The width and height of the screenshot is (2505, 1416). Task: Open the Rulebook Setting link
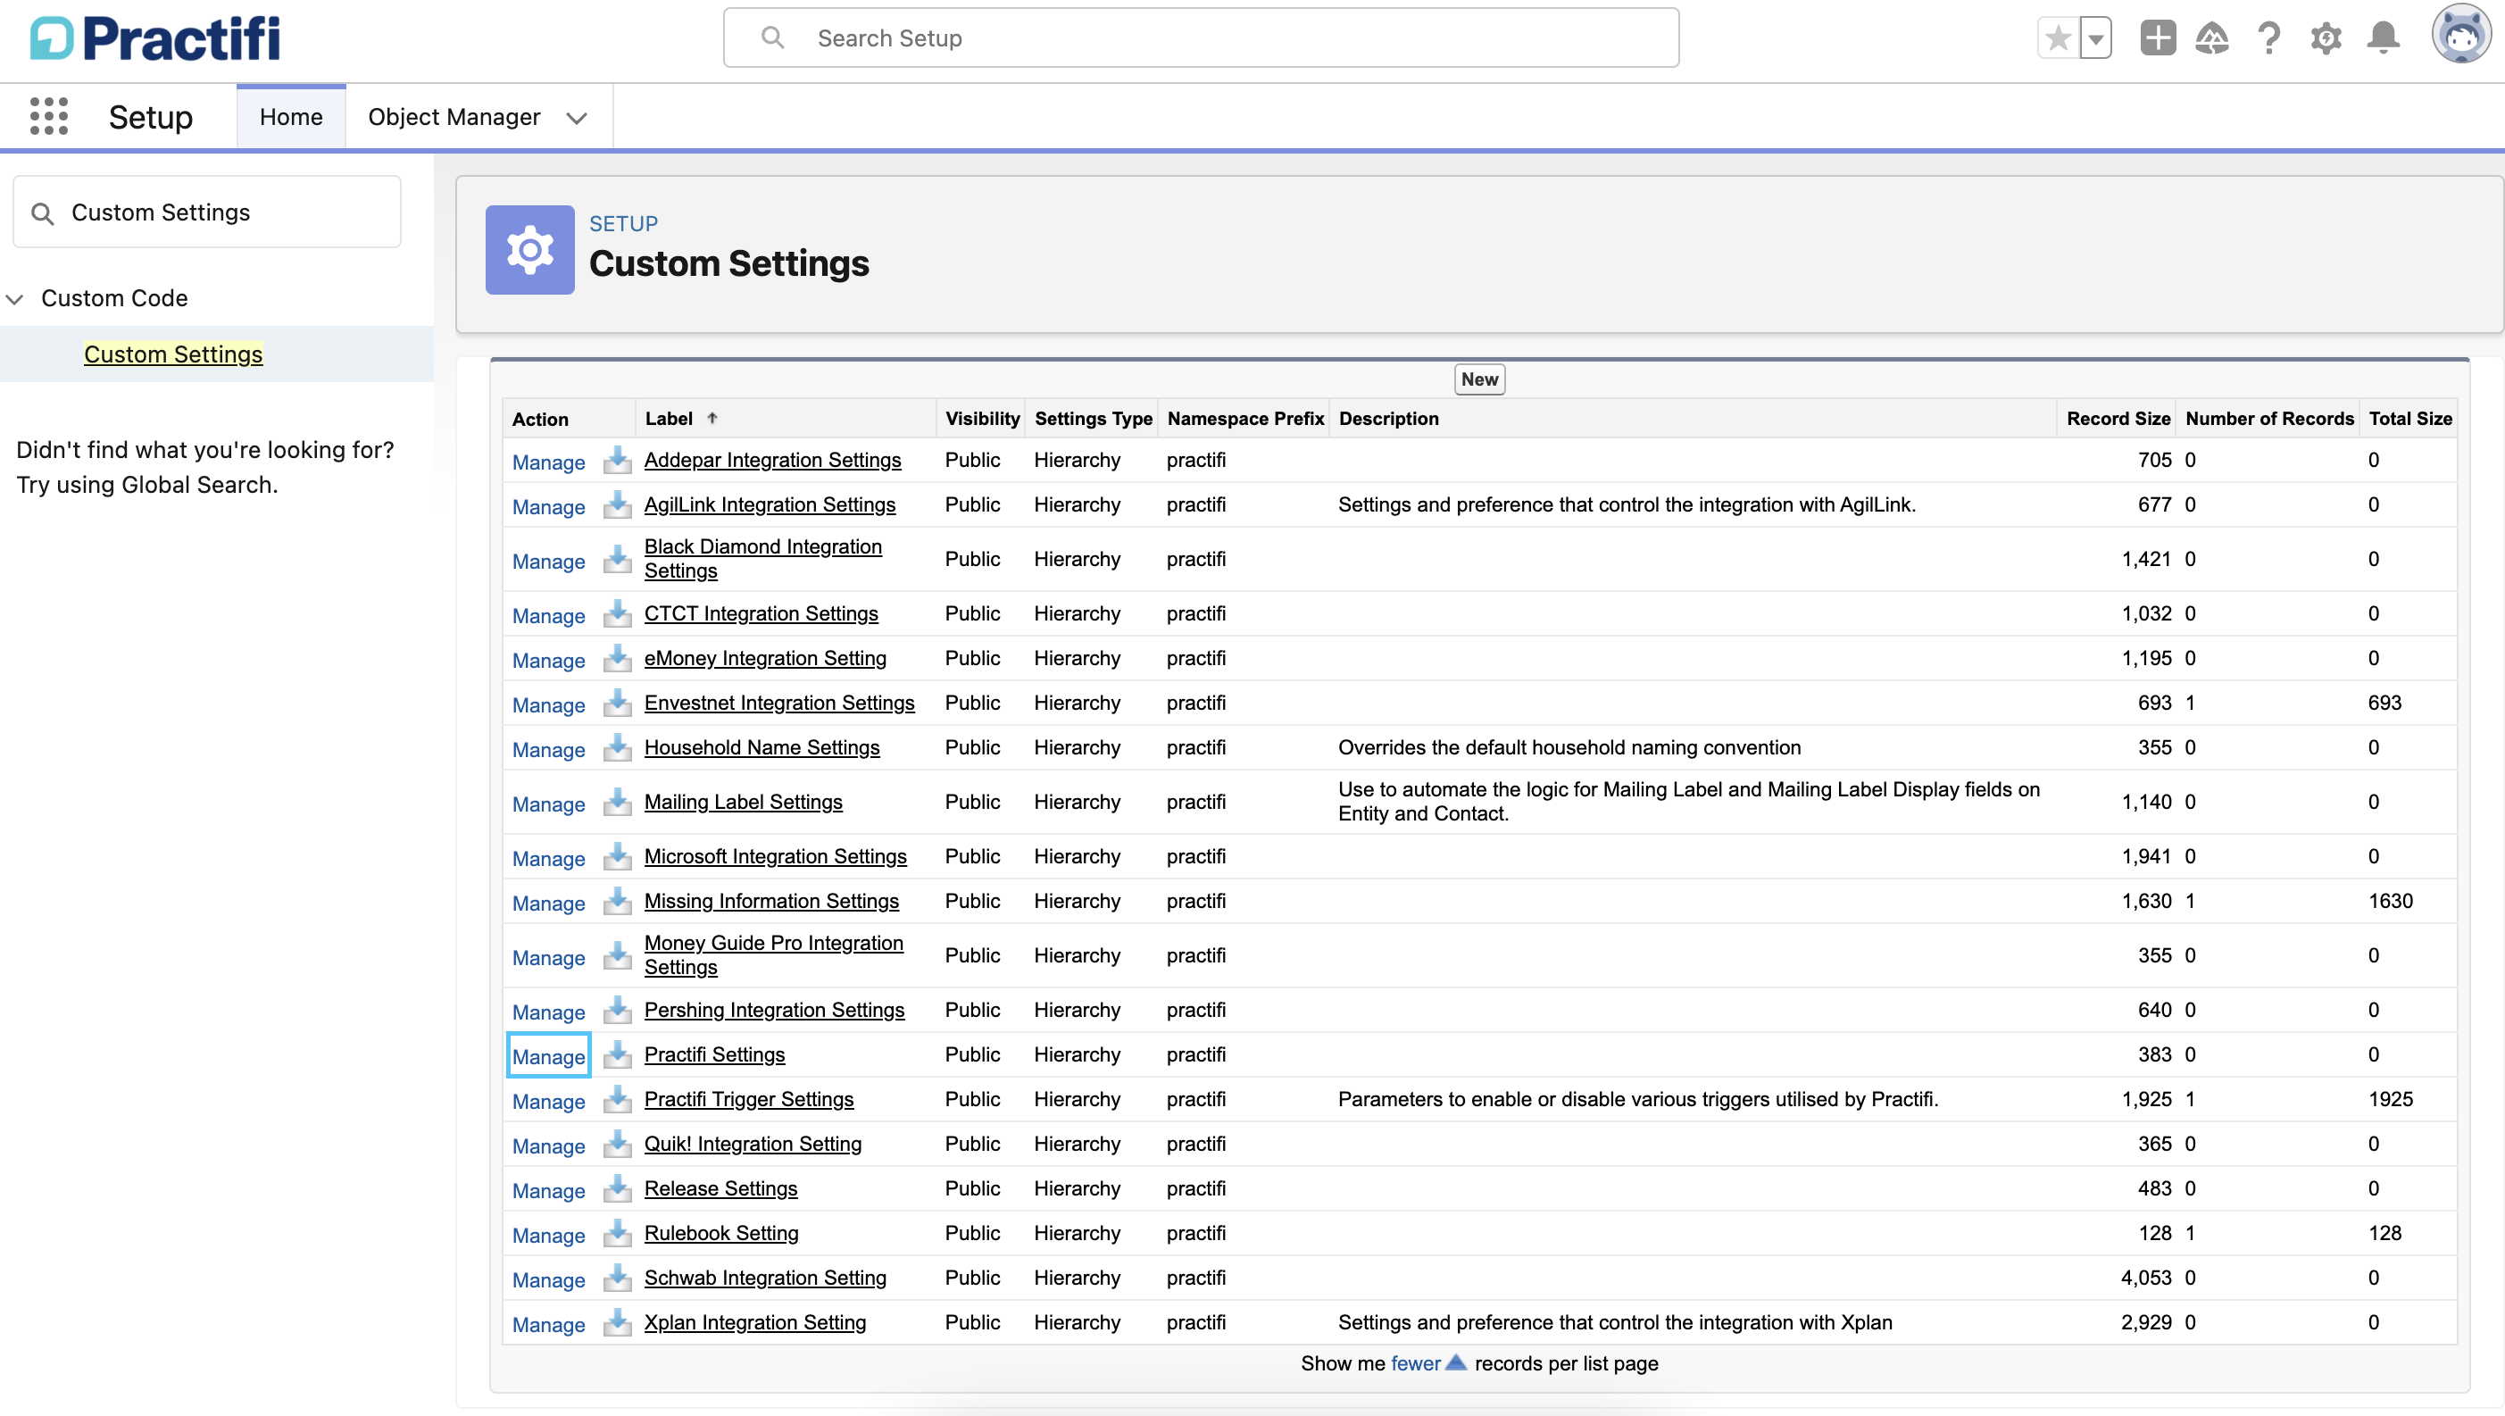(x=721, y=1233)
